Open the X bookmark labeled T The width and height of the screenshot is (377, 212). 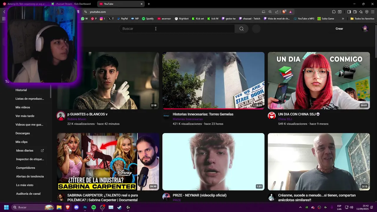(x=111, y=19)
